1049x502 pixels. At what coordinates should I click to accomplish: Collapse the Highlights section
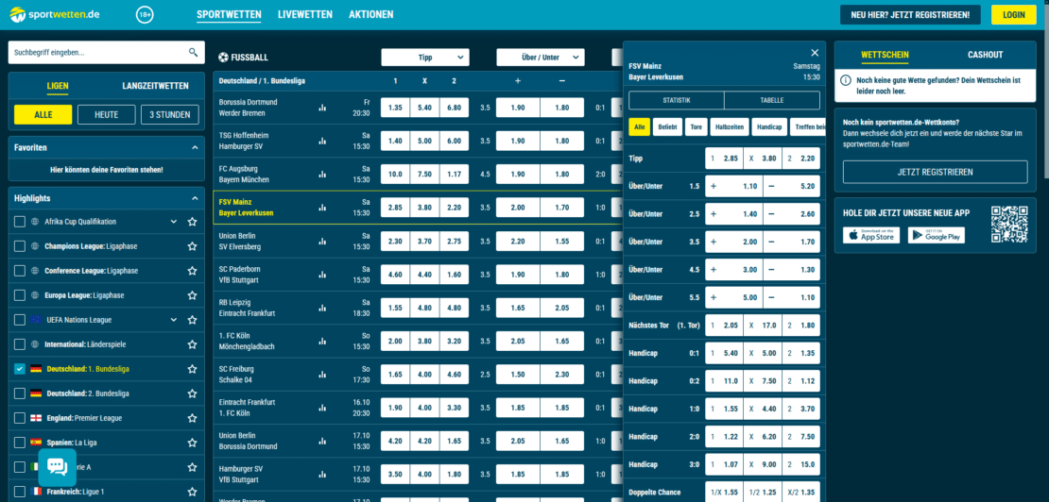[195, 198]
